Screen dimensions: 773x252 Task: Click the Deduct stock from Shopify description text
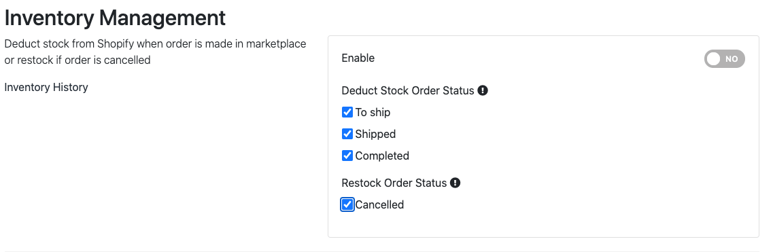(155, 52)
